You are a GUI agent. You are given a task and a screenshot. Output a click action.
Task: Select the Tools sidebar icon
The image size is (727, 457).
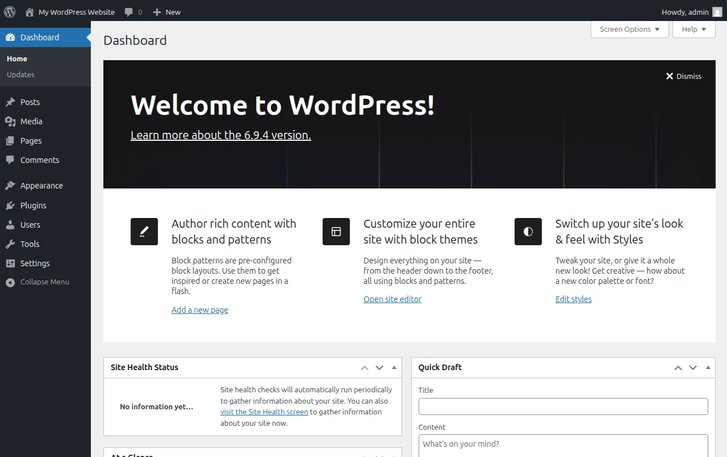10,244
